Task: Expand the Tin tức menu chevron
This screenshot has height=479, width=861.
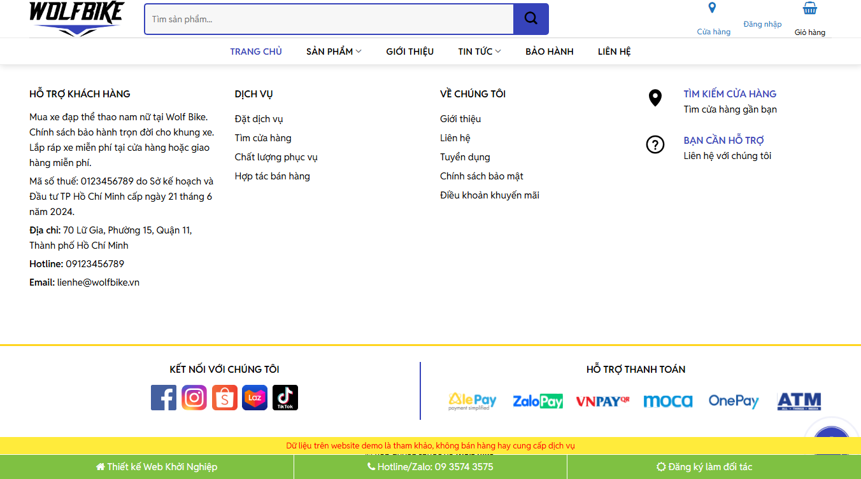Action: coord(498,52)
